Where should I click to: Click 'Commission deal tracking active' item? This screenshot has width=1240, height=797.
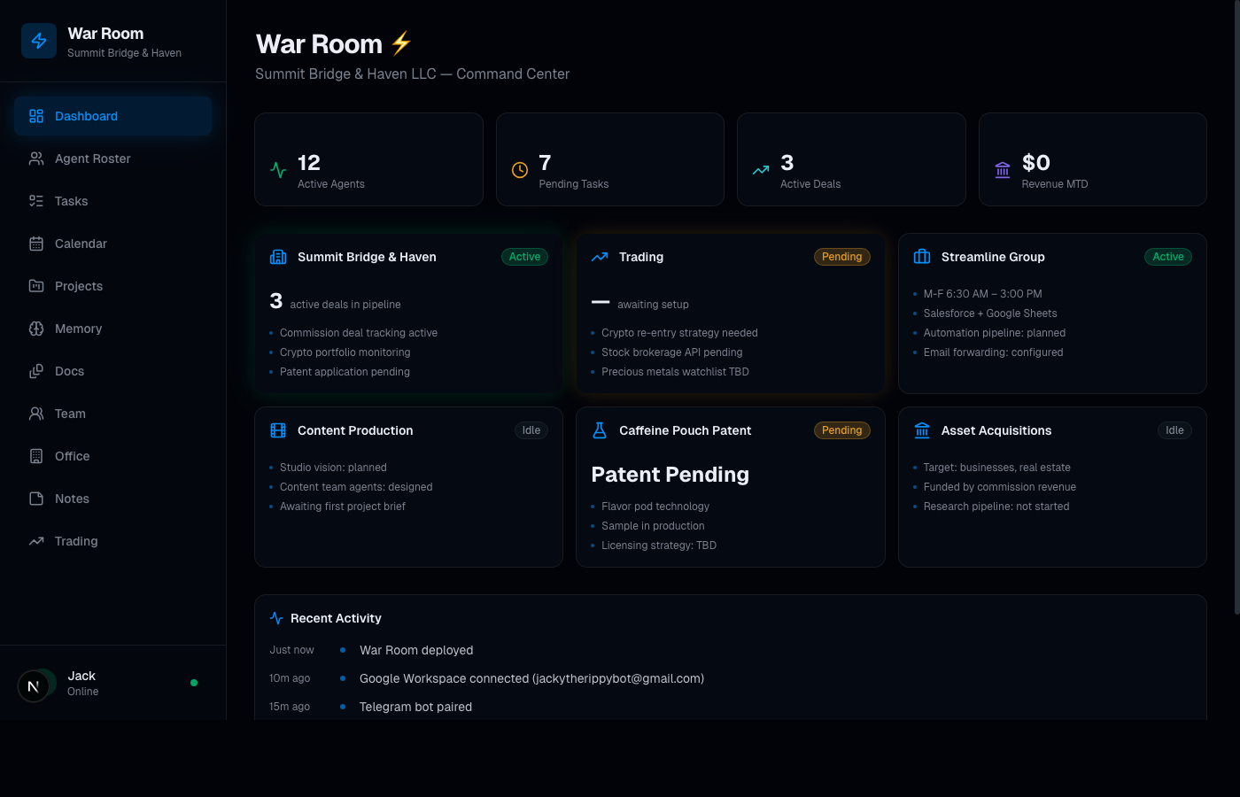(359, 333)
